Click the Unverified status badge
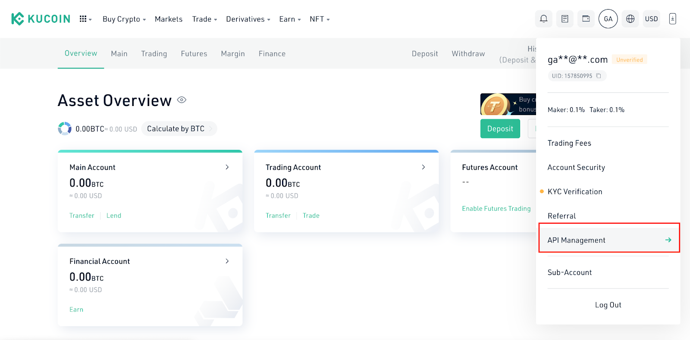Viewport: 690px width, 340px height. (630, 60)
